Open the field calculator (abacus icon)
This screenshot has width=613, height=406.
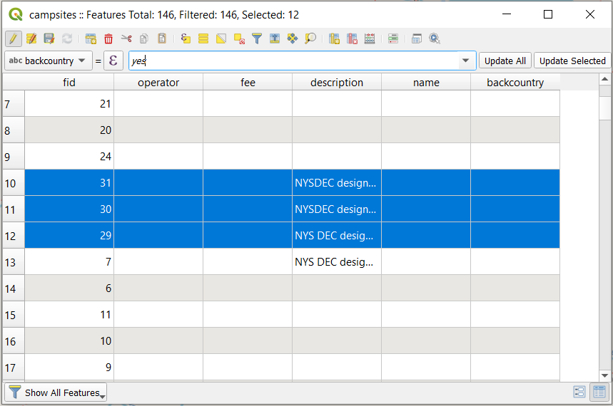(x=370, y=38)
